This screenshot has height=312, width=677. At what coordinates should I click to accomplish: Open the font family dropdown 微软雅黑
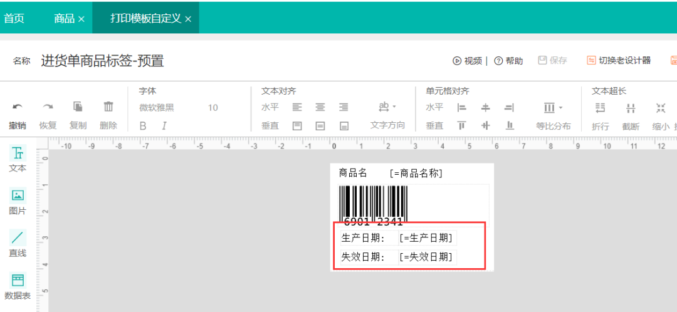pyautogui.click(x=157, y=108)
